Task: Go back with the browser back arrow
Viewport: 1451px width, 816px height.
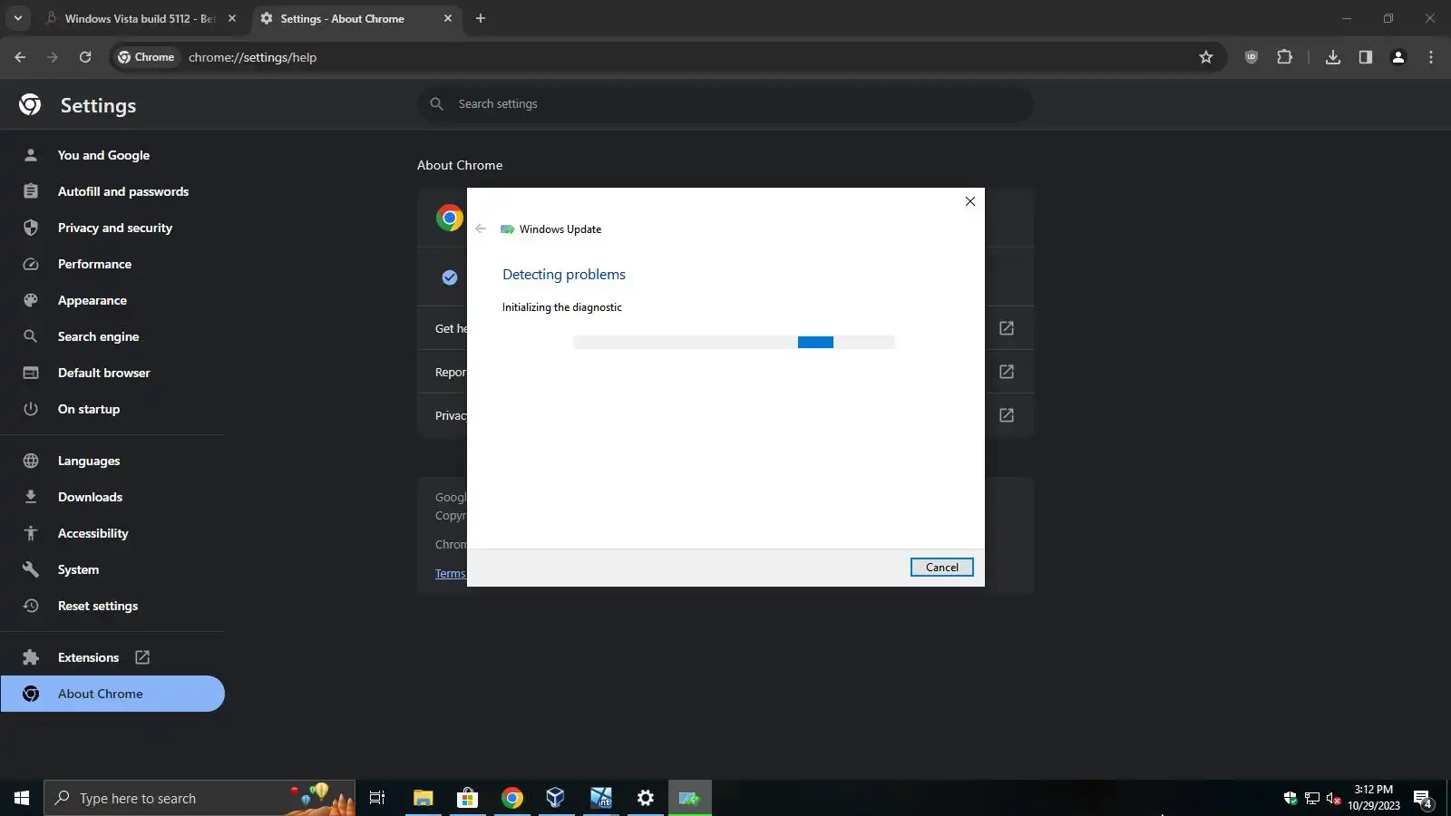Action: click(x=20, y=57)
